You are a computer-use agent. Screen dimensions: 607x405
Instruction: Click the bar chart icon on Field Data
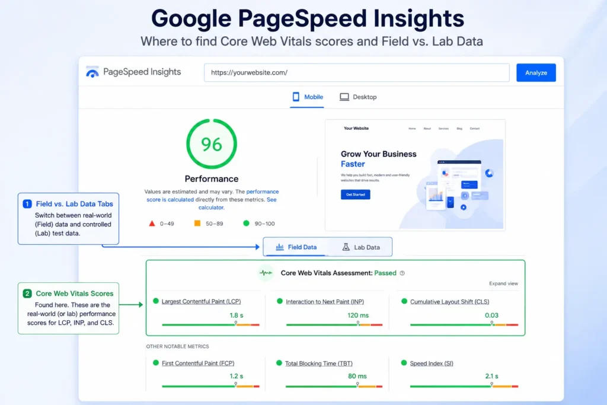click(x=280, y=247)
